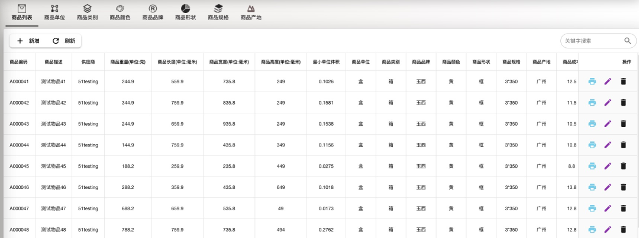This screenshot has height=238, width=639.
Task: Edit row A000045 with pencil icon
Action: click(608, 166)
